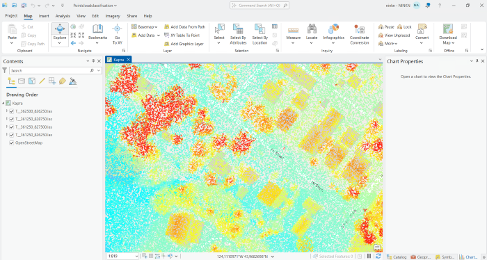Refresh the map view
Image resolution: width=487 pixels, height=260 pixels.
[378, 257]
